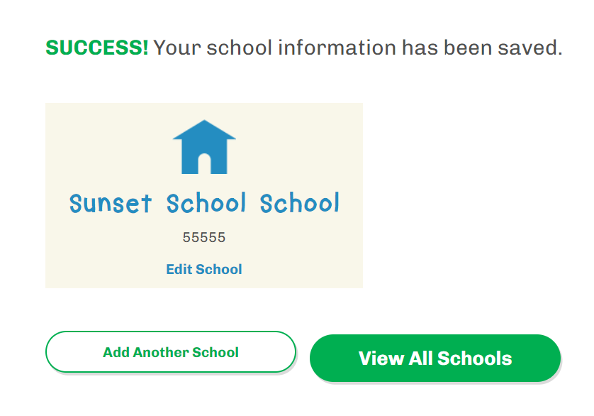This screenshot has height=416, width=594.
Task: Click the word Sunset in school name
Action: 111,204
